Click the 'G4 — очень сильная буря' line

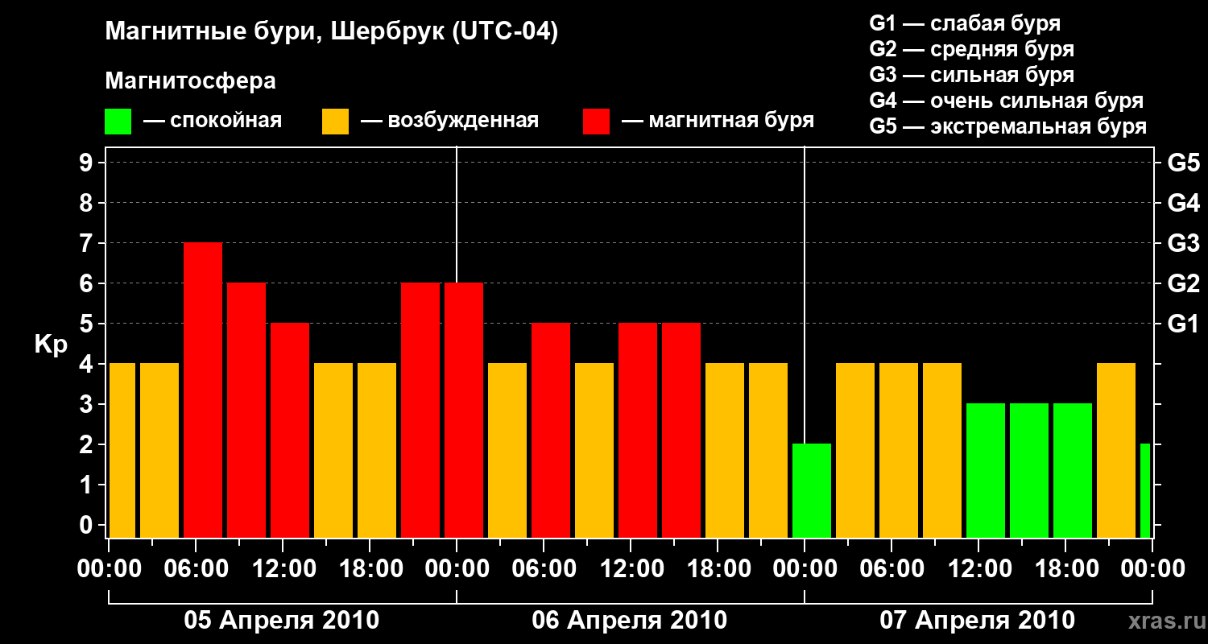[x=1006, y=101]
